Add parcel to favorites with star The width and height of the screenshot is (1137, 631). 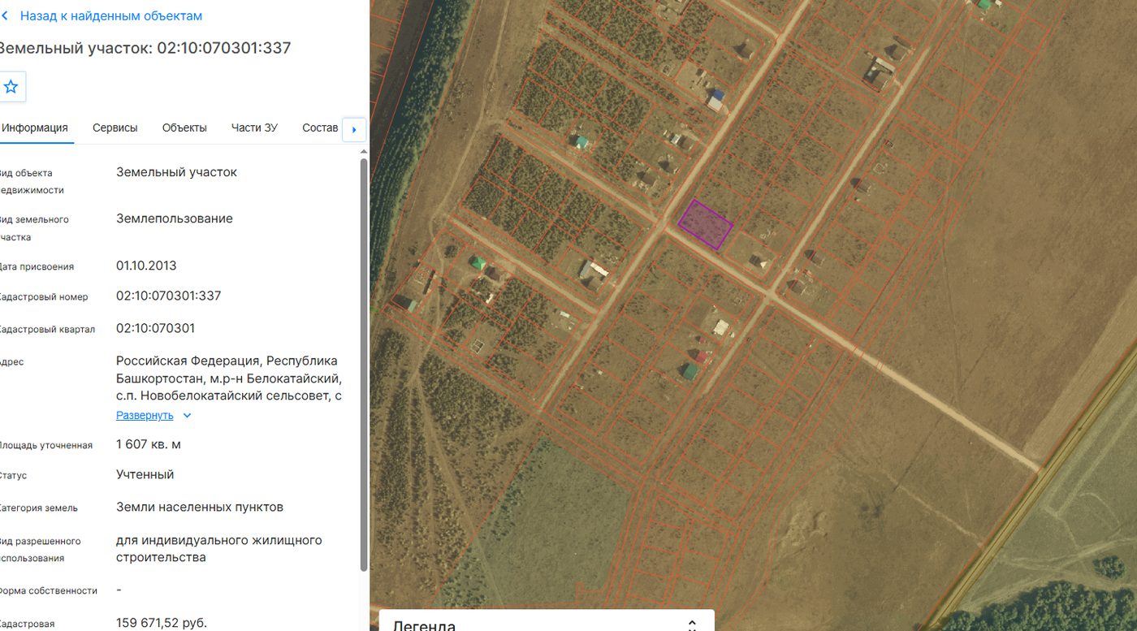tap(11, 87)
